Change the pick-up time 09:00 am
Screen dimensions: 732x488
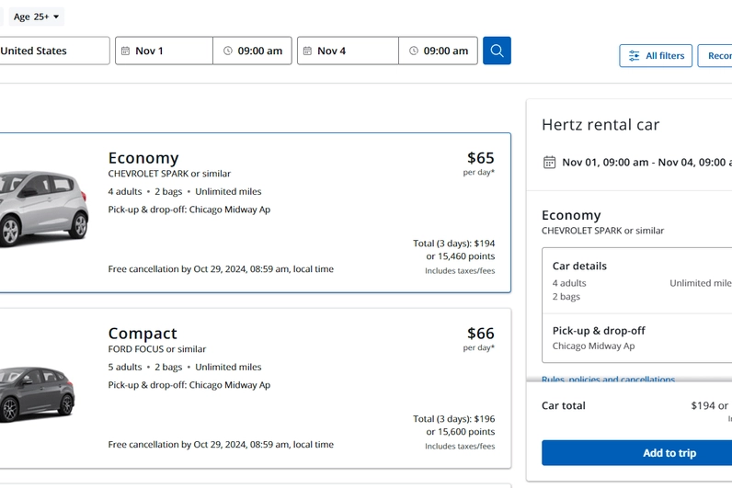[253, 51]
